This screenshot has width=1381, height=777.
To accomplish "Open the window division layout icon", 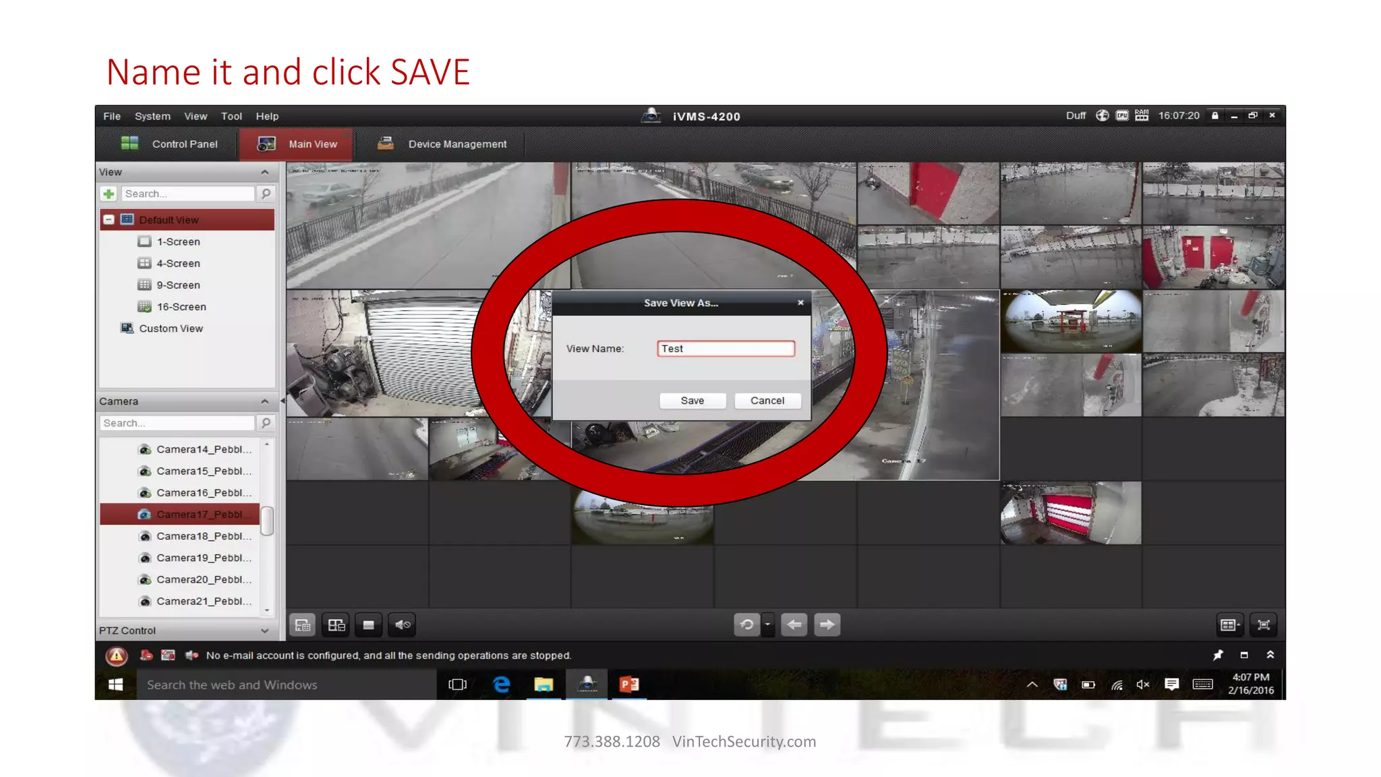I will [1229, 625].
